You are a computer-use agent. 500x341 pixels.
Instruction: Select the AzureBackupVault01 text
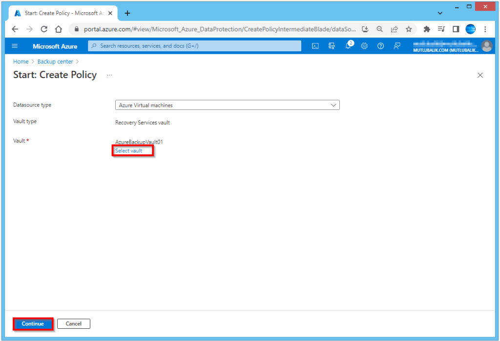139,142
